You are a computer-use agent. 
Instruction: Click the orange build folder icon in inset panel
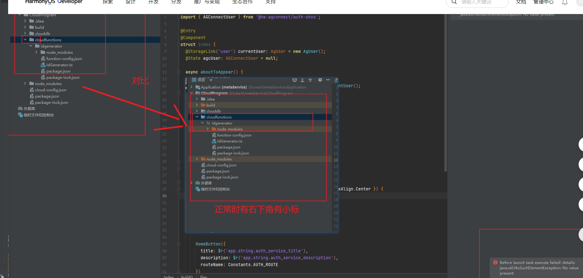(203, 105)
